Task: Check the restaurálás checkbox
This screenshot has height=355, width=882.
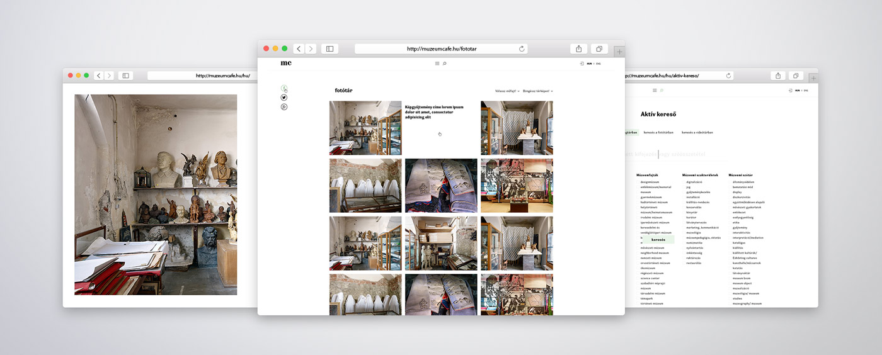Action: (684, 262)
